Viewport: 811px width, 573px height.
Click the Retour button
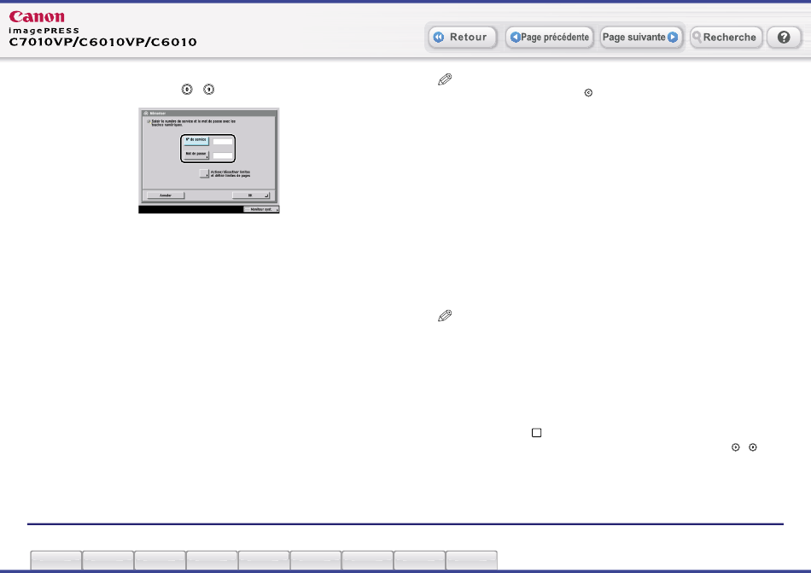point(463,38)
